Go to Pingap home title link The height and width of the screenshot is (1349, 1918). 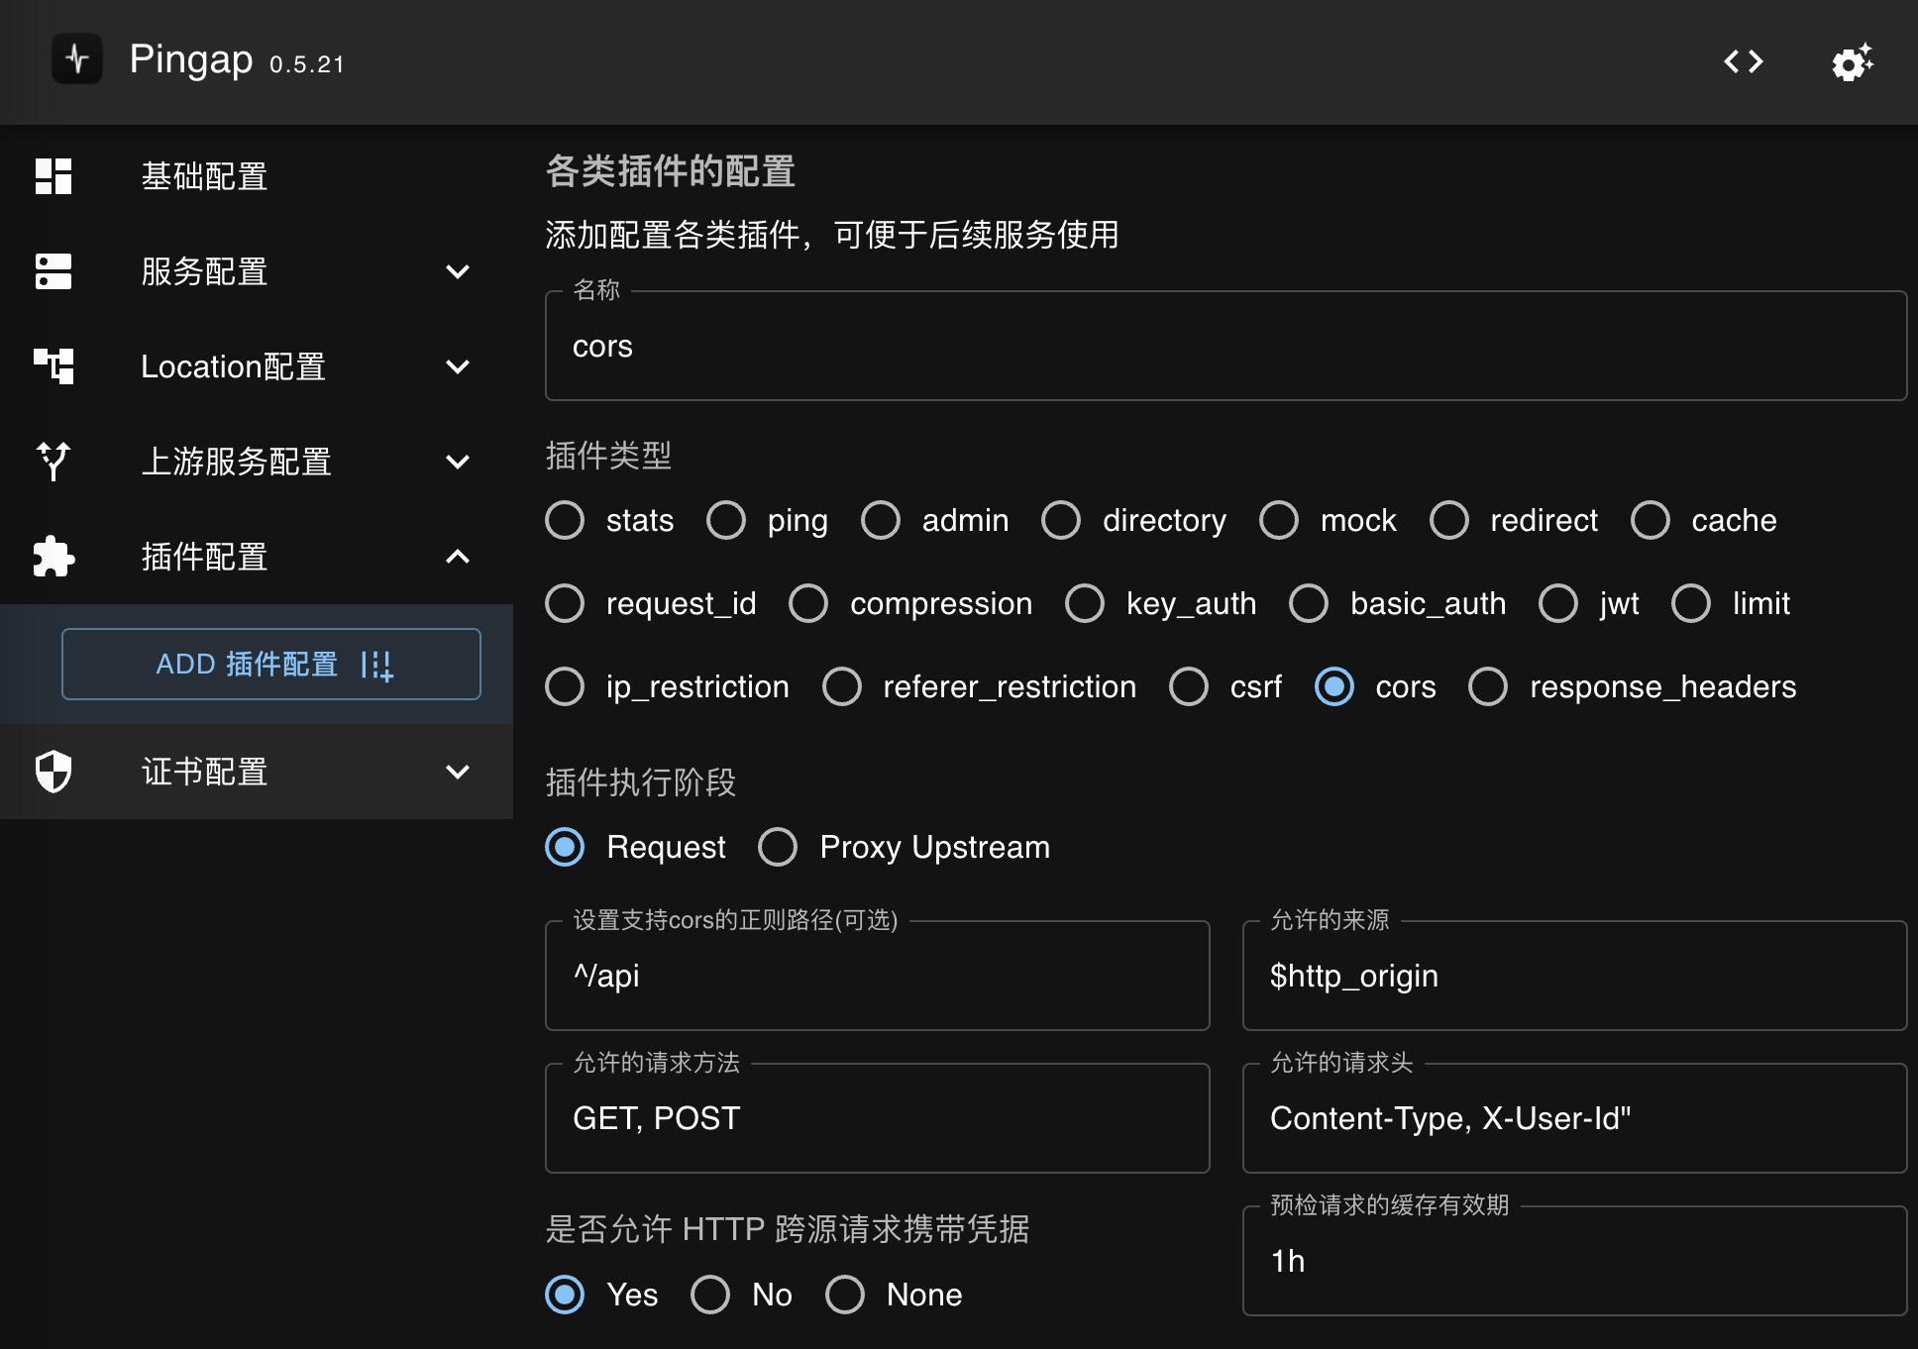[191, 59]
